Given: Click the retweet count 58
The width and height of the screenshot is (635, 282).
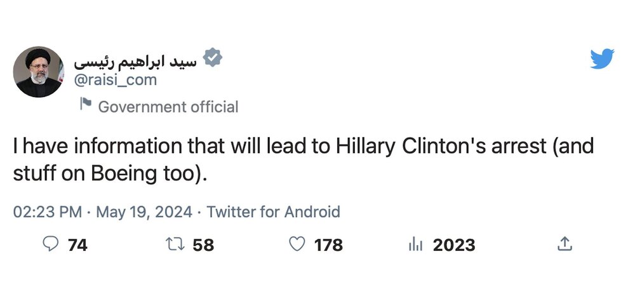Looking at the screenshot, I should pyautogui.click(x=203, y=245).
